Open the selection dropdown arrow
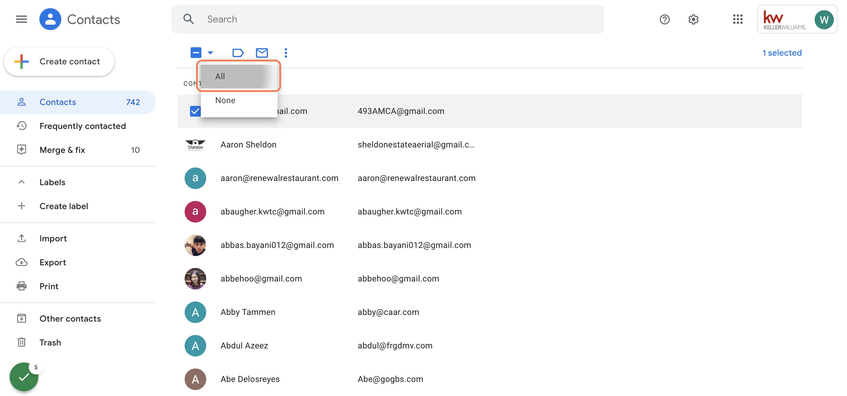Viewport: 847px width, 396px height. click(210, 53)
